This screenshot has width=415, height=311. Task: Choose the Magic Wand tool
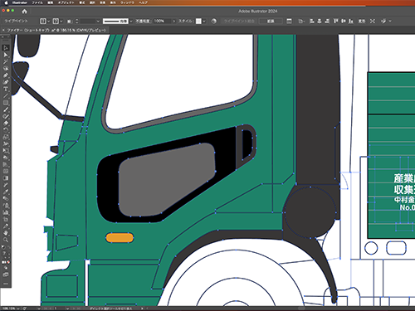[x=6, y=61]
